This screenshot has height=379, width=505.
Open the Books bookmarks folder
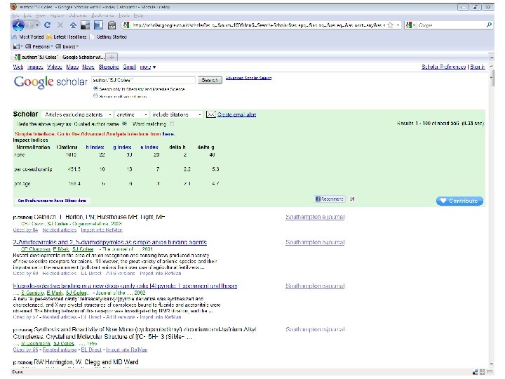tap(67, 46)
